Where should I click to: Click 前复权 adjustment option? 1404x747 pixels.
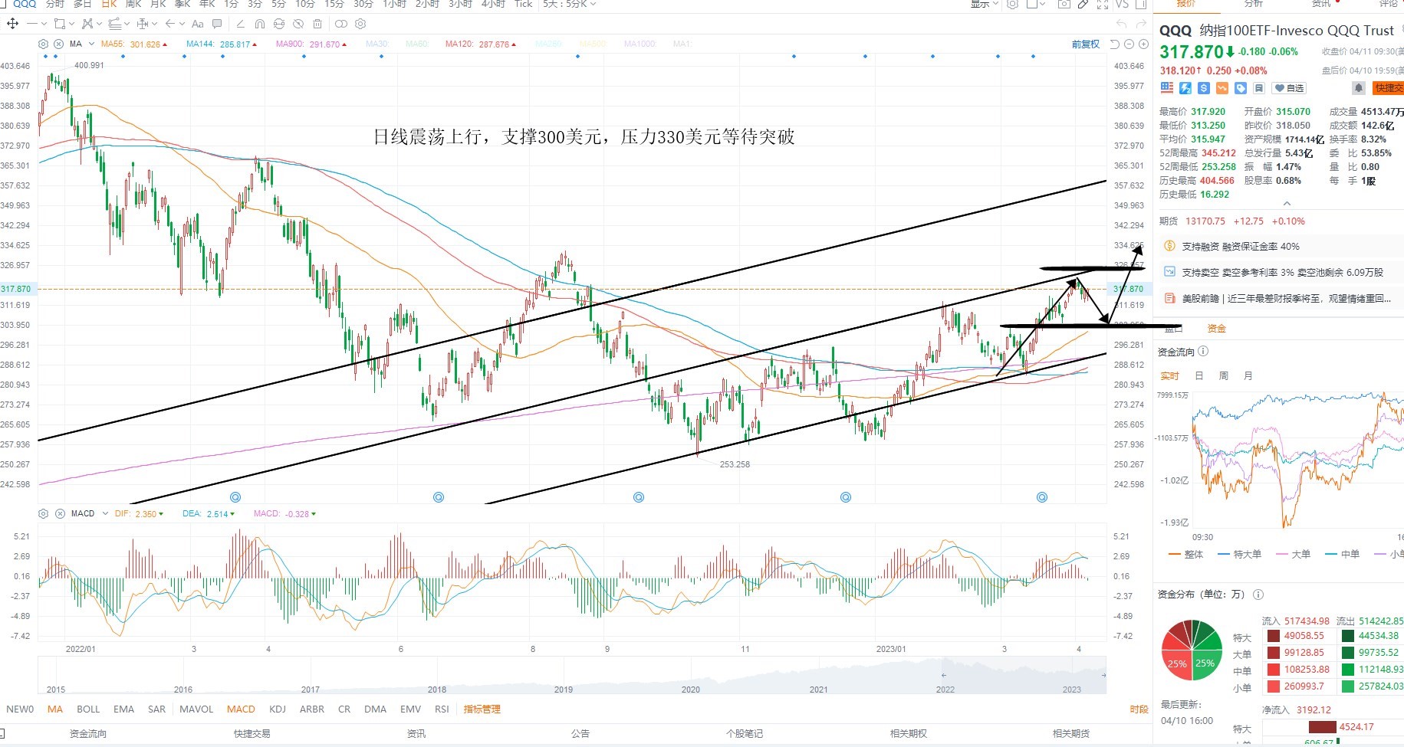click(x=1086, y=44)
